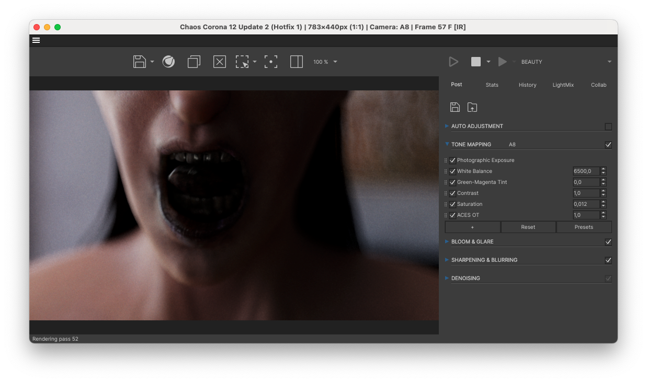
Task: Expand the Sharpening & Blurring section
Action: click(x=484, y=260)
